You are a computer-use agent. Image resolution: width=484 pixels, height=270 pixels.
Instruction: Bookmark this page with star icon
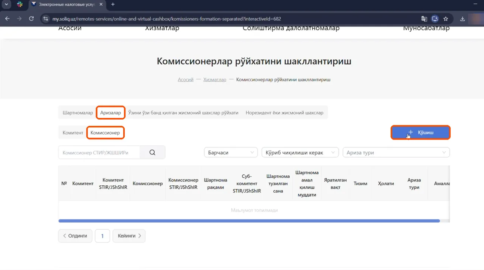point(446,19)
